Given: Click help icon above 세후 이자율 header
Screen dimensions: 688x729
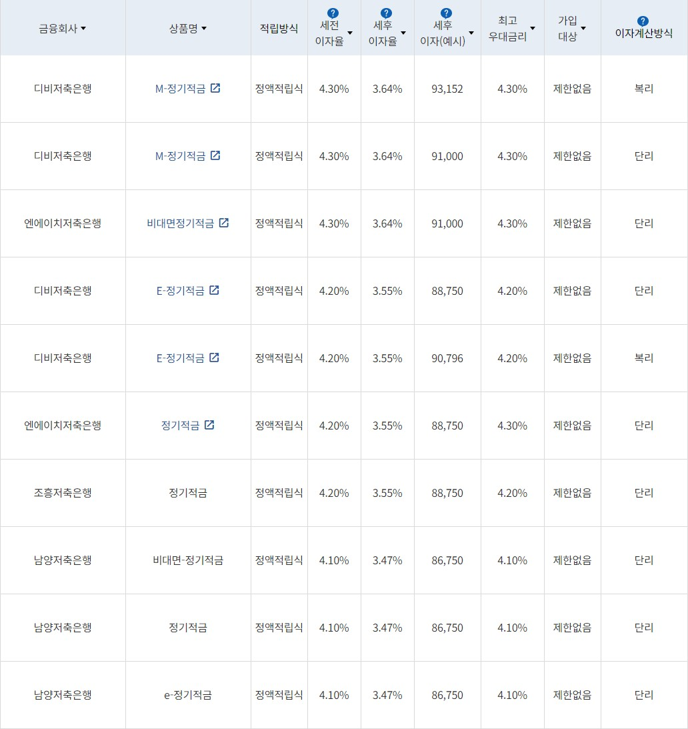Looking at the screenshot, I should [387, 13].
